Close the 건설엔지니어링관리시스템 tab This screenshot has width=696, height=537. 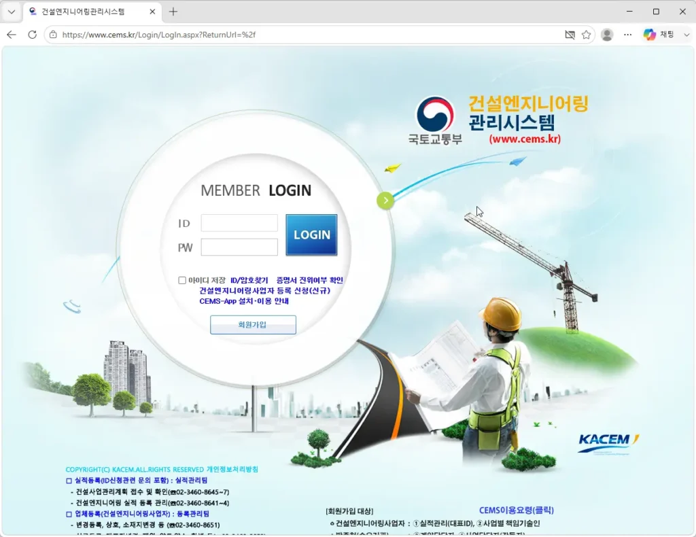click(152, 12)
